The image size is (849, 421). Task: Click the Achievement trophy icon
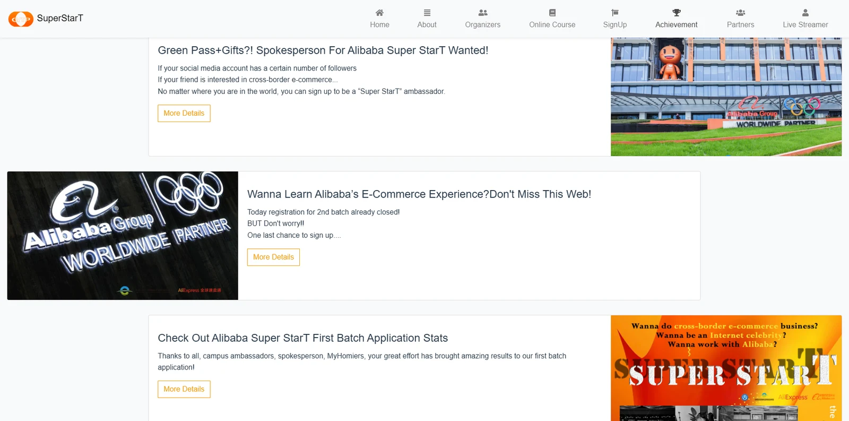pyautogui.click(x=677, y=13)
